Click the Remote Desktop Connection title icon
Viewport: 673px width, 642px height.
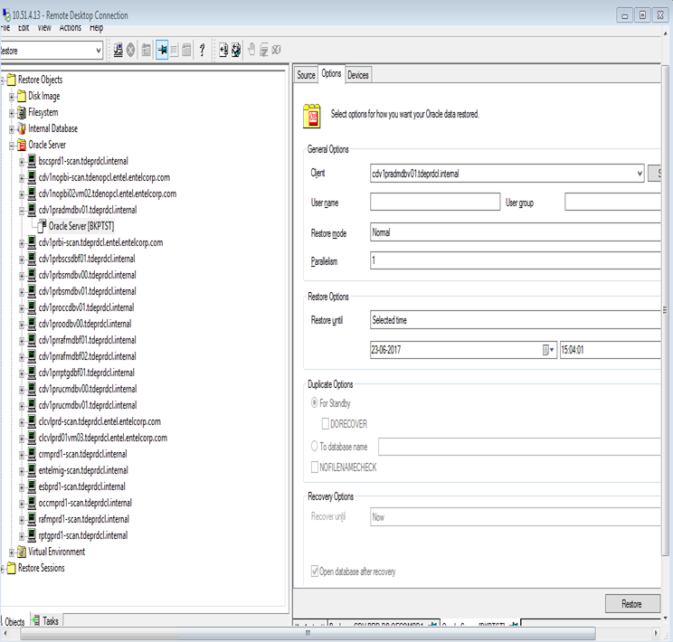(x=6, y=15)
